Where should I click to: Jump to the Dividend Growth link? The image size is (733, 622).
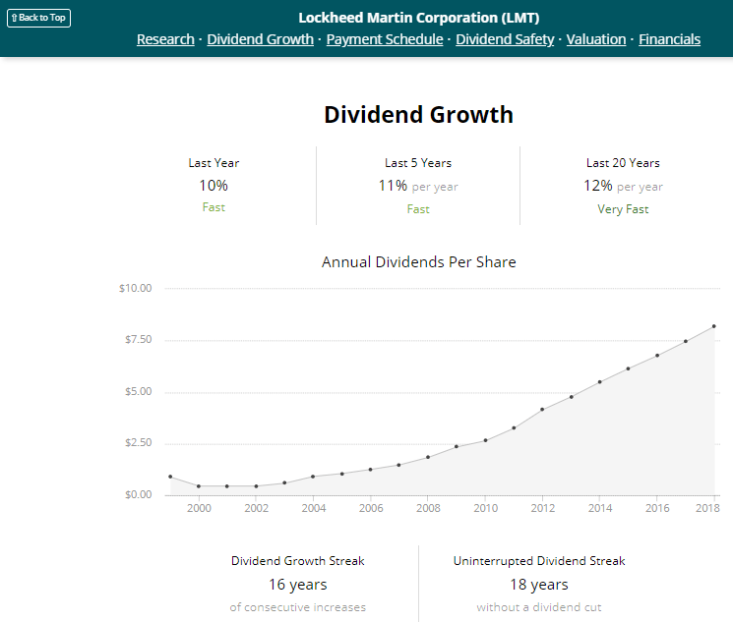[261, 39]
